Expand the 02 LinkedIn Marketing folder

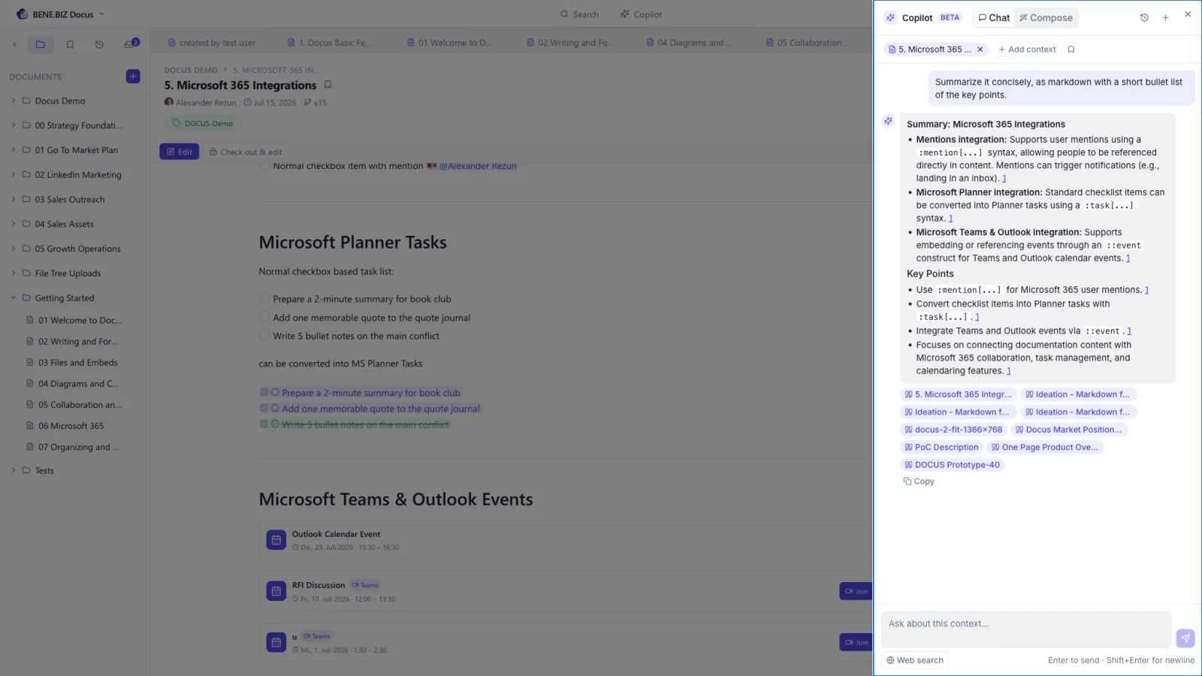13,175
